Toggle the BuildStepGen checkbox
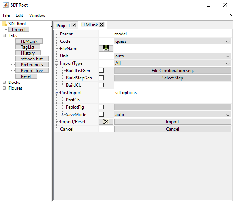Viewport: 233px width, 202px height. click(x=101, y=78)
